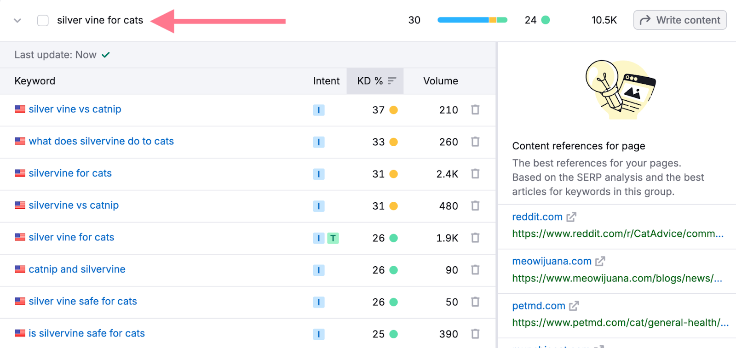The image size is (736, 348).
Task: Sort by KD % column header
Action: 369,81
